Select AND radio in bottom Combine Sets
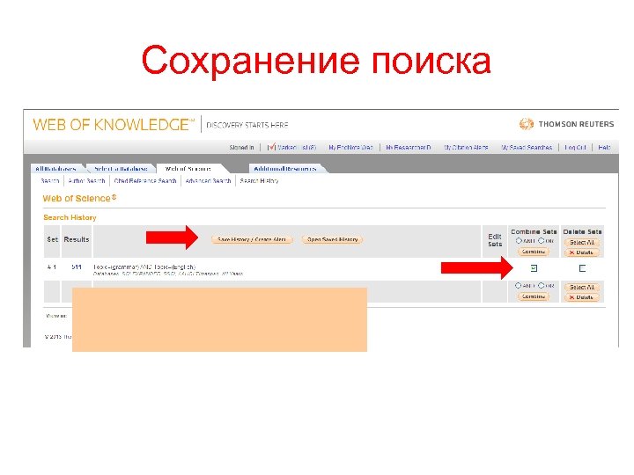The height and width of the screenshot is (475, 634). tap(519, 286)
